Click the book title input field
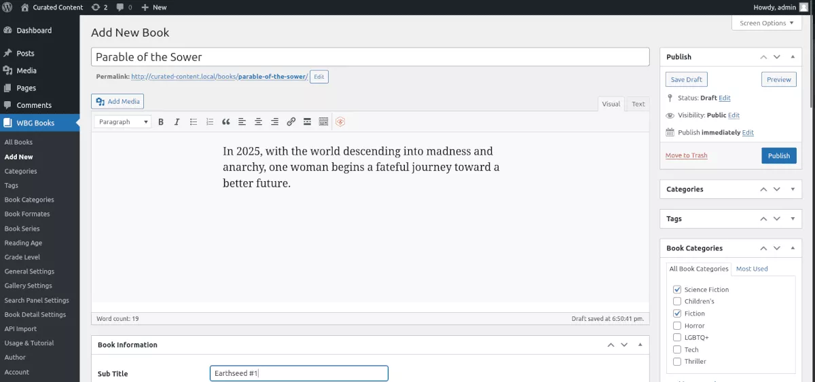815x382 pixels. click(370, 57)
